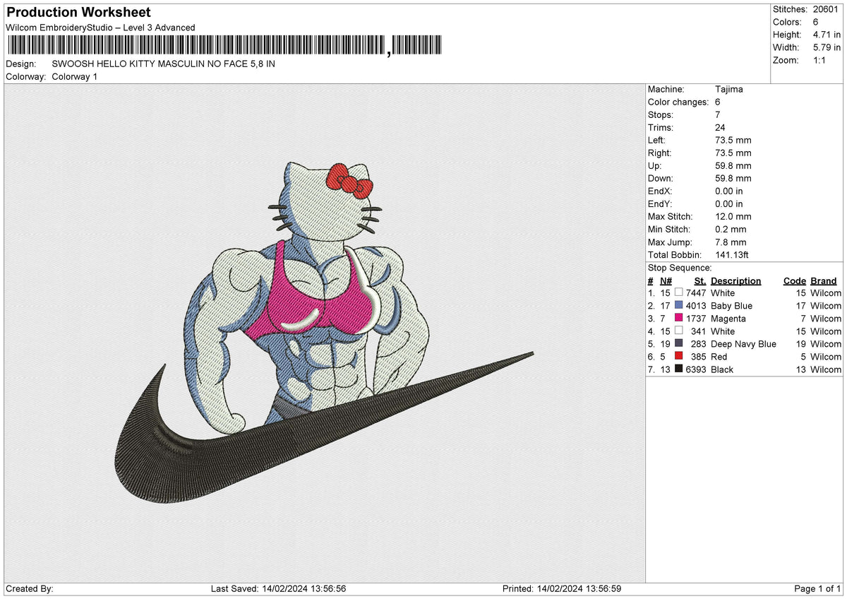Click the "Code" column header
847x599 pixels.
[x=795, y=280]
